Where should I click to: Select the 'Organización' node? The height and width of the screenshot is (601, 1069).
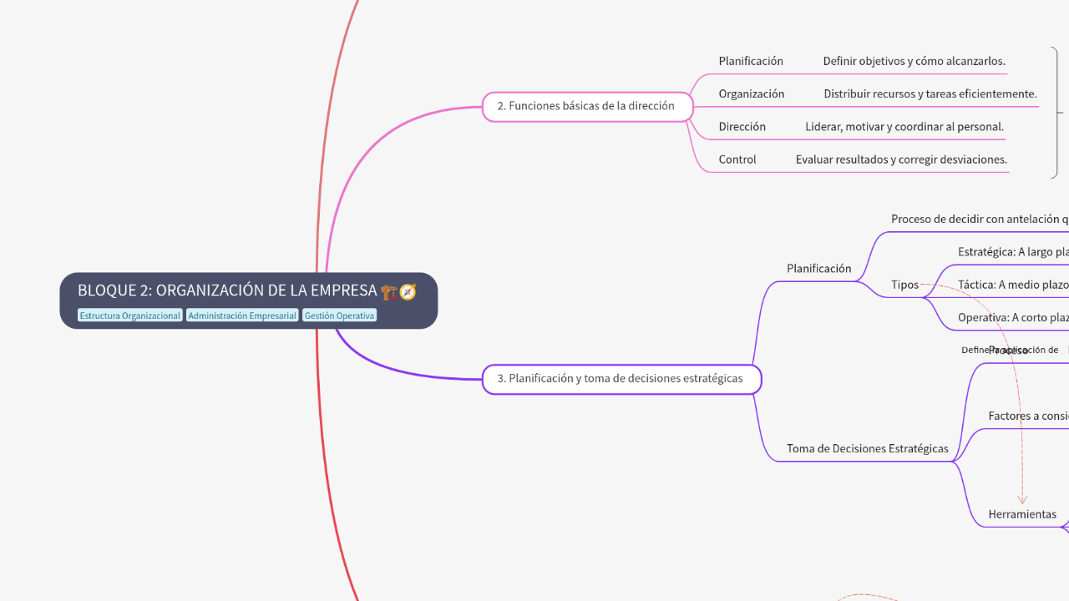pos(751,93)
